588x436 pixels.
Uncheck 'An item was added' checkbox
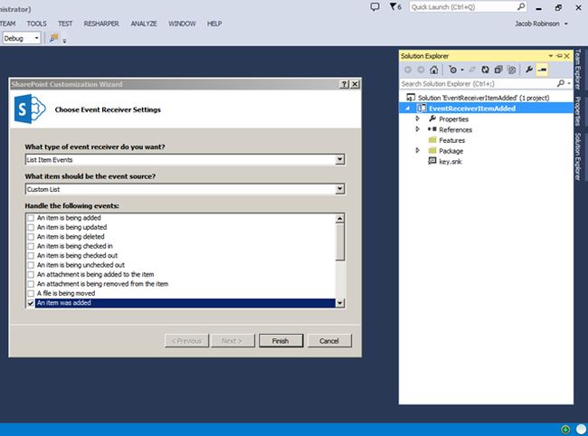click(x=31, y=303)
